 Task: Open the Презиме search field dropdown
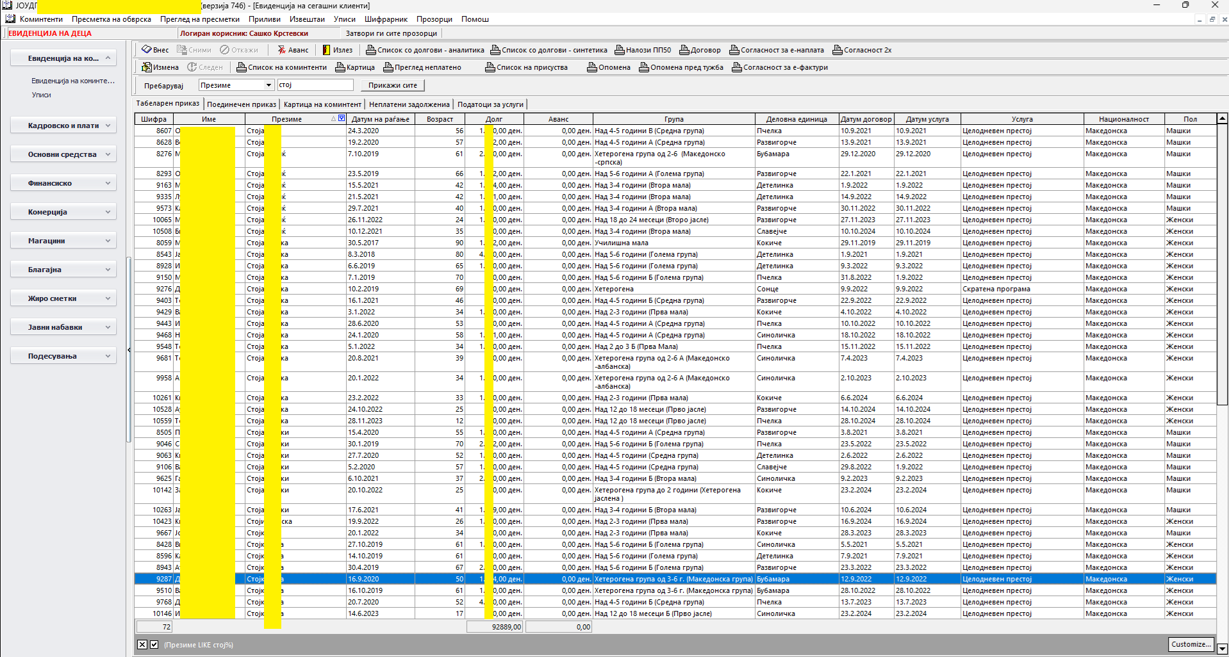click(x=268, y=85)
